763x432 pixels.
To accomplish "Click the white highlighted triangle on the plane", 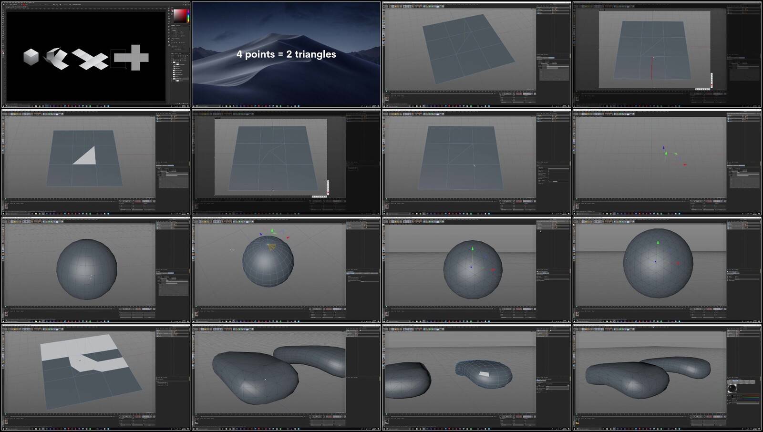I will click(x=86, y=155).
